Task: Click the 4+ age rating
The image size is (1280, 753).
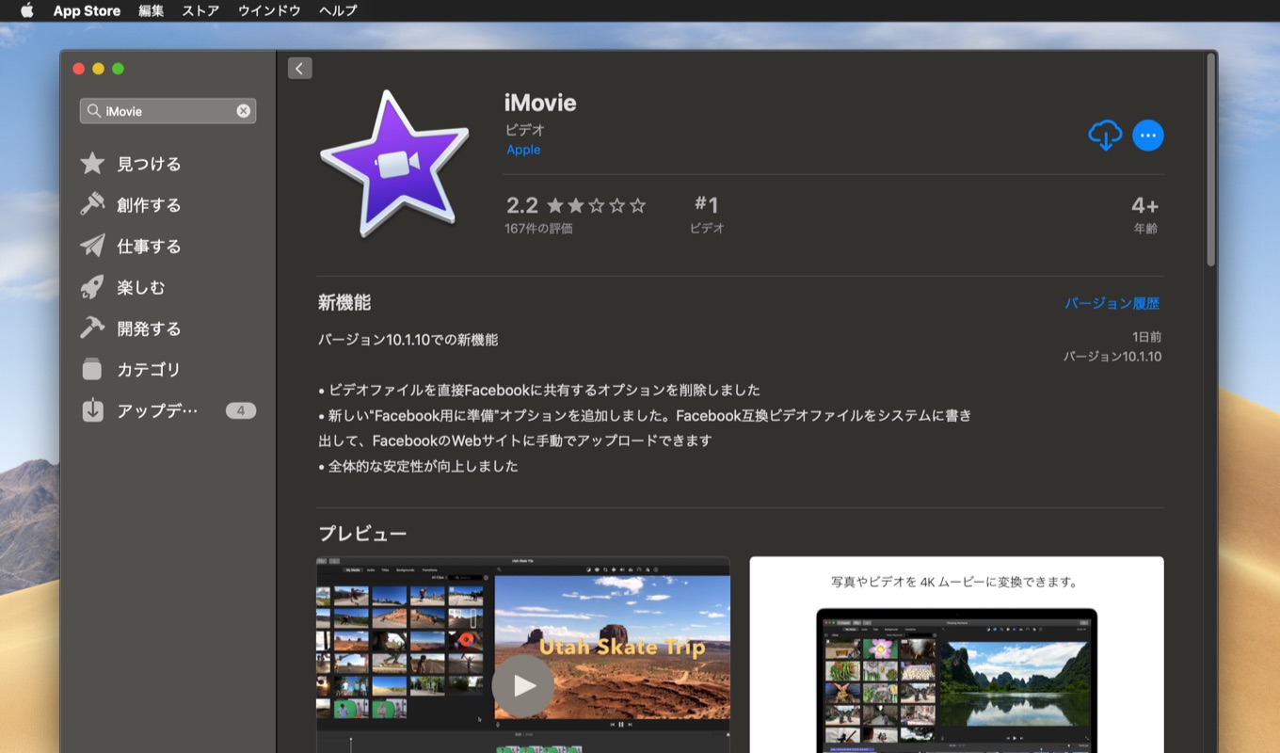Action: [1144, 216]
